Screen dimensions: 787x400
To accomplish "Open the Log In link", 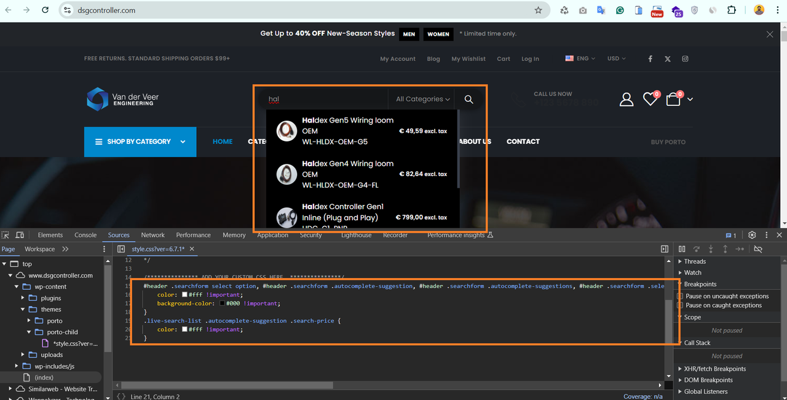I will (530, 59).
